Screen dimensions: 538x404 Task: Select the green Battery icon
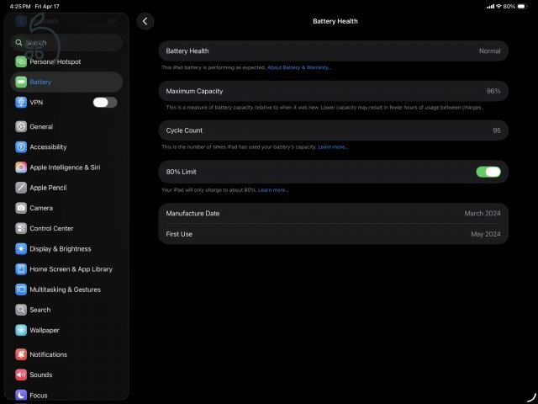coord(21,82)
